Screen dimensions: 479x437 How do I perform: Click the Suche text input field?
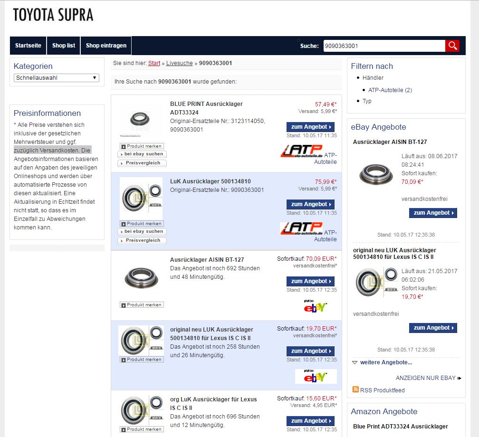tap(384, 46)
